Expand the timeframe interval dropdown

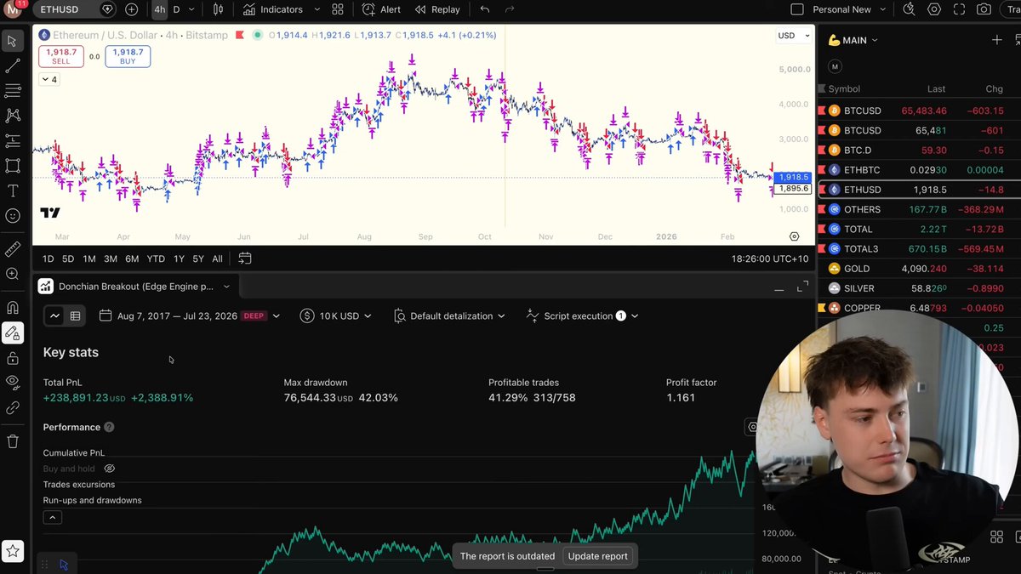pyautogui.click(x=191, y=9)
